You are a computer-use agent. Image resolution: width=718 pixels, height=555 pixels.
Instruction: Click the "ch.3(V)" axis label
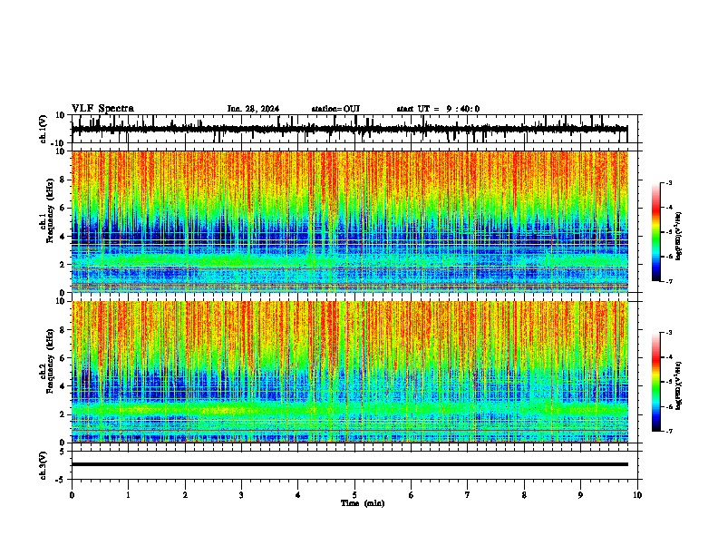[44, 465]
